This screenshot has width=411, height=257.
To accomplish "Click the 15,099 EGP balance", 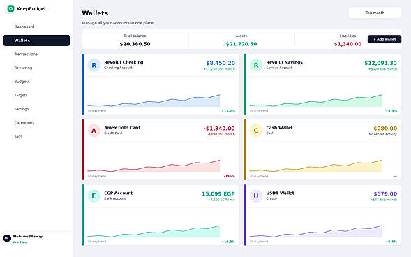I will pyautogui.click(x=218, y=194).
